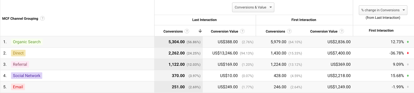414x93 pixels.
Task: Open the Conversions & Value dropdown
Action: (x=253, y=7)
